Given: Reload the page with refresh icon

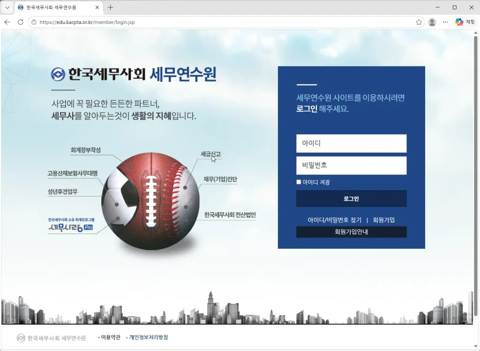Looking at the screenshot, I should click(x=21, y=22).
